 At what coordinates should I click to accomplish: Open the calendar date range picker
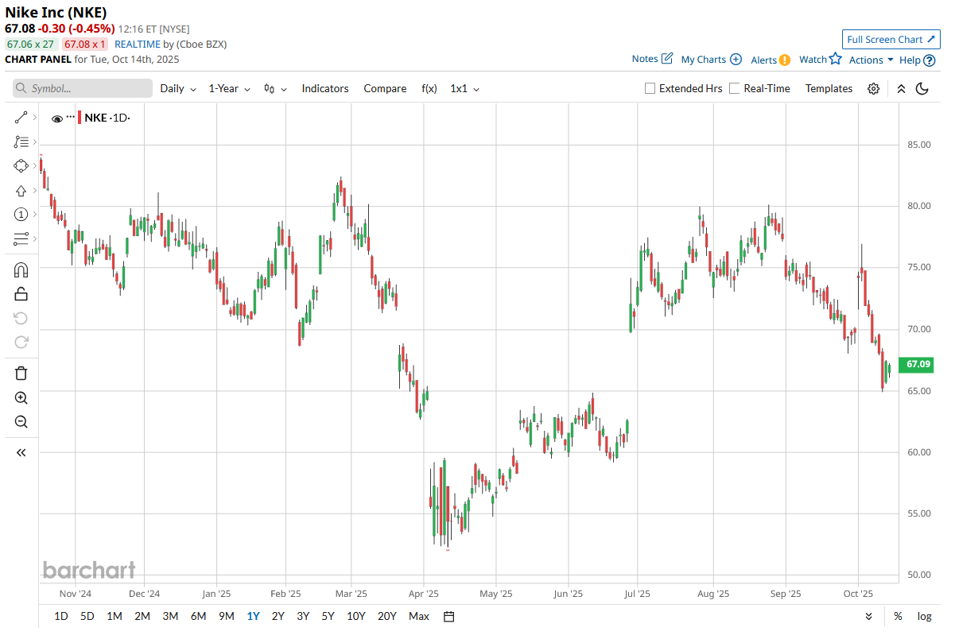(448, 616)
